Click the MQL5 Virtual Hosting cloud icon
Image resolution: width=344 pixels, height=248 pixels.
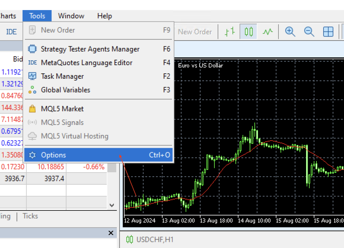tap(32, 136)
